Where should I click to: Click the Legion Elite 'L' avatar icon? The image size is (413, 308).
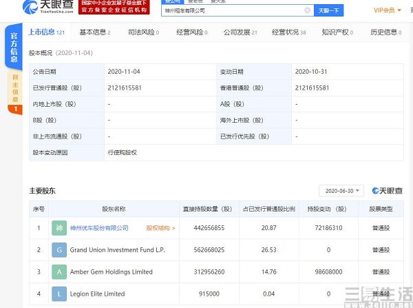59,294
